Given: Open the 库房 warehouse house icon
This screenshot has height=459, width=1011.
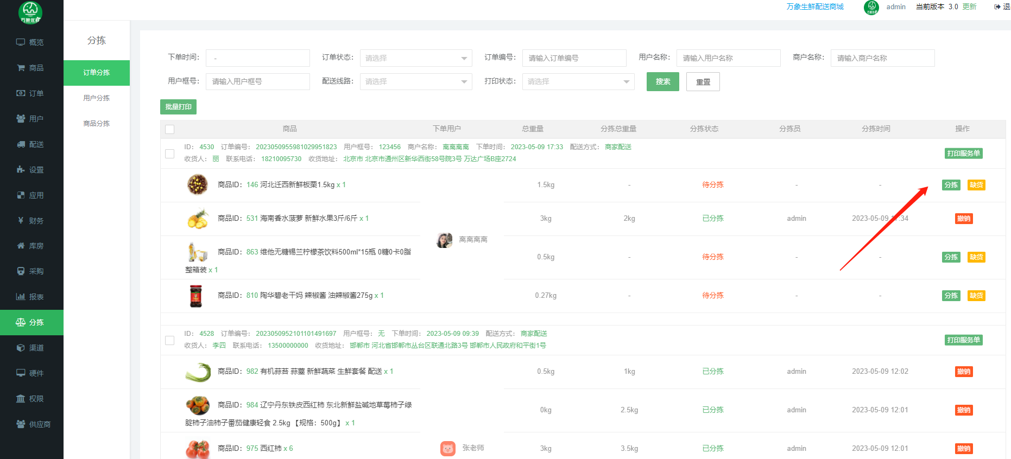Looking at the screenshot, I should click(21, 246).
